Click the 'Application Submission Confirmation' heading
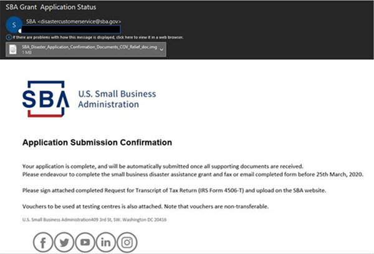This screenshot has height=254, width=374. click(97, 142)
